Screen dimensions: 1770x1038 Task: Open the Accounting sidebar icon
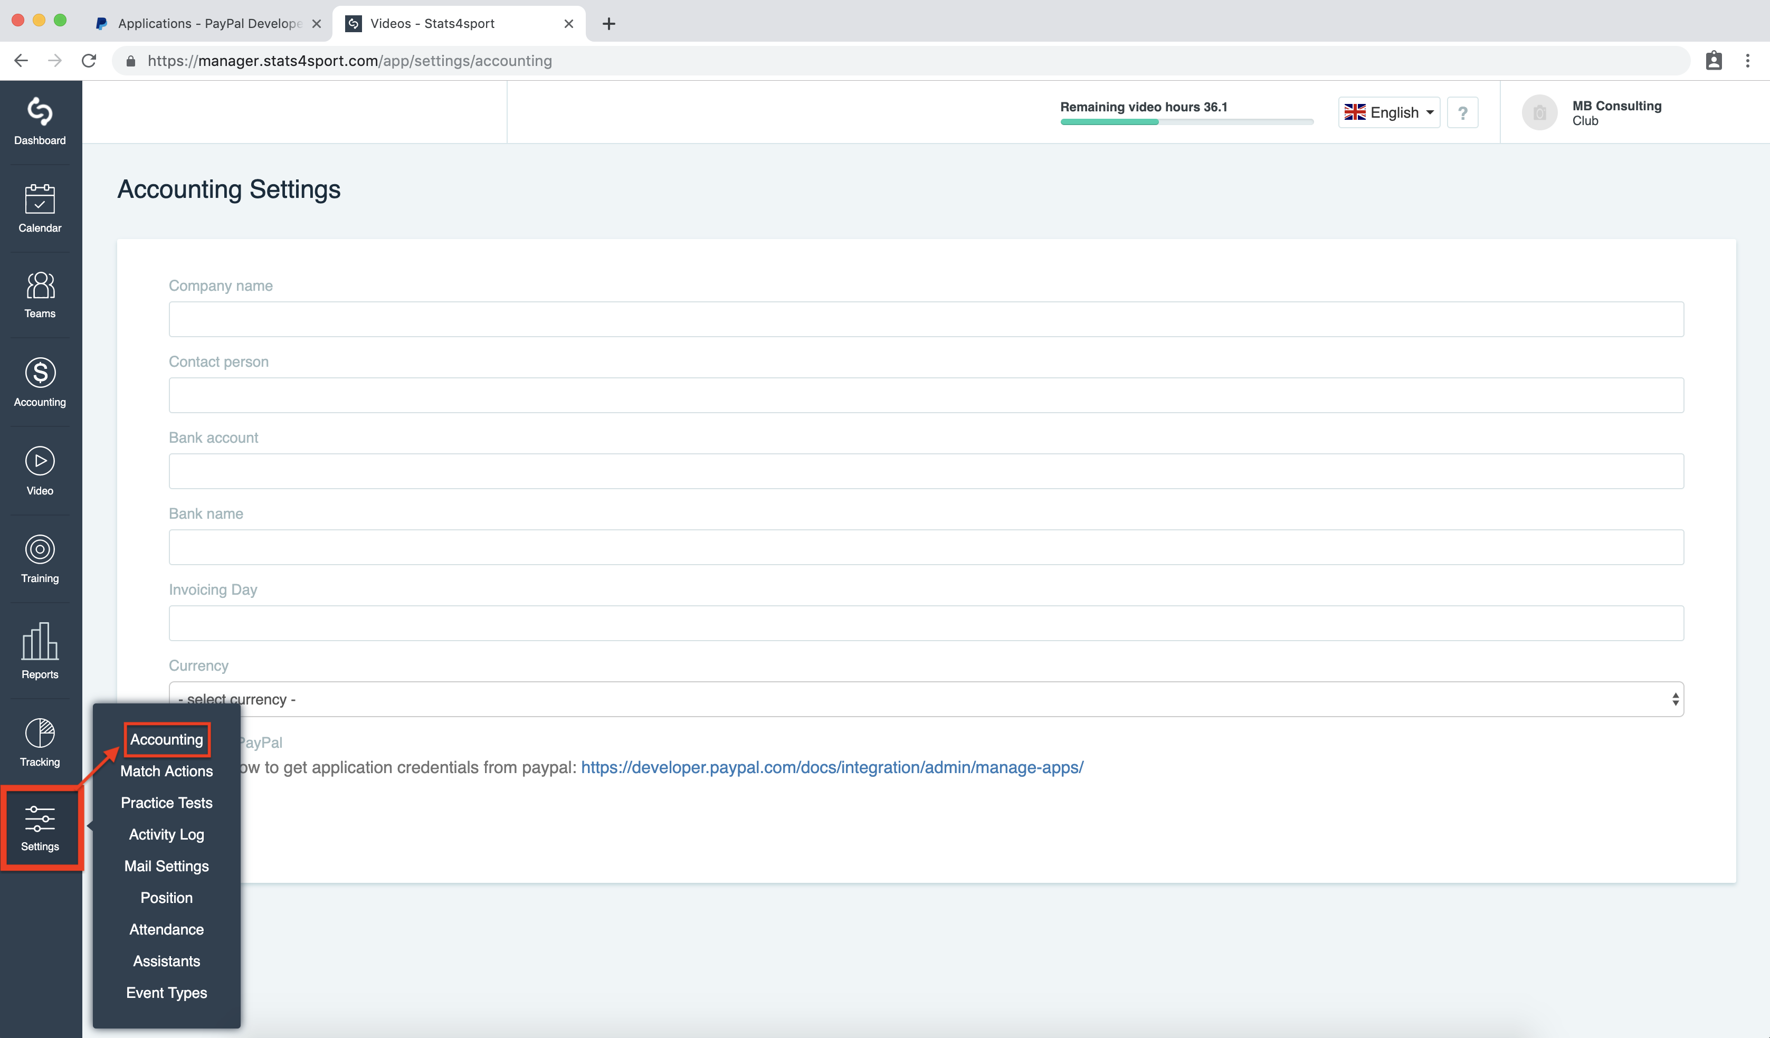pos(40,382)
